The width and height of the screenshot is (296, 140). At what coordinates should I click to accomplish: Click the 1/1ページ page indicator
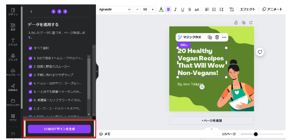point(229,134)
